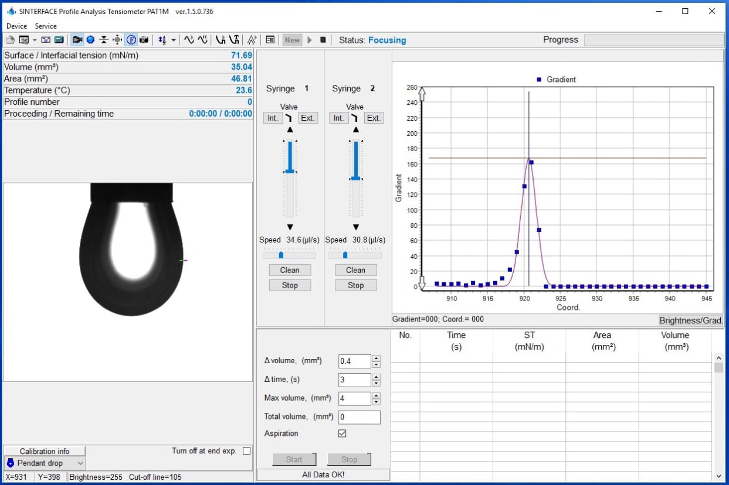Viewport: 729px width, 485px height.
Task: Click the Syringe 2 speed slider thumb
Action: pyautogui.click(x=345, y=255)
